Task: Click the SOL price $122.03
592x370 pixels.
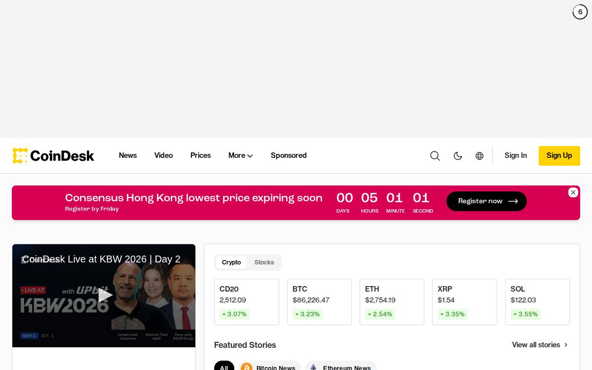Action: (x=523, y=300)
